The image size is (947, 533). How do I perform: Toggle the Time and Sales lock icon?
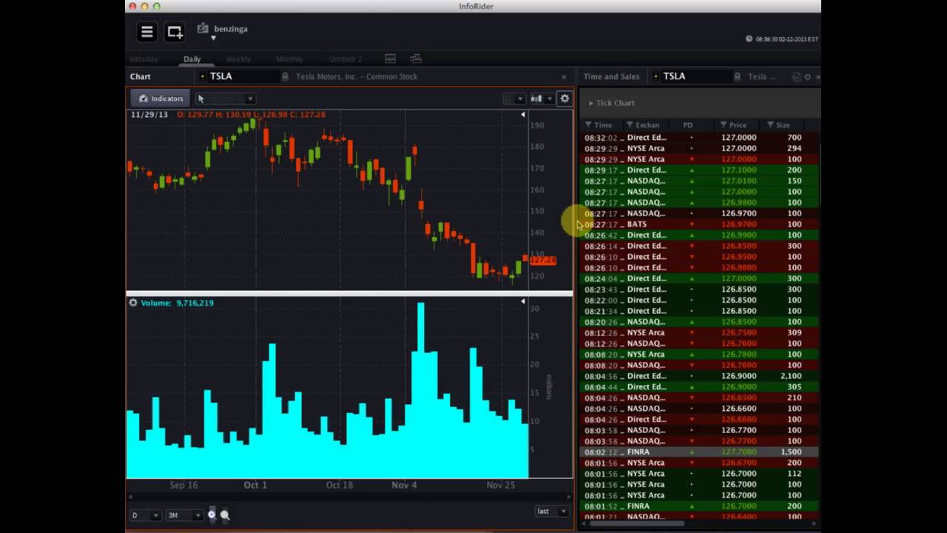tap(737, 76)
